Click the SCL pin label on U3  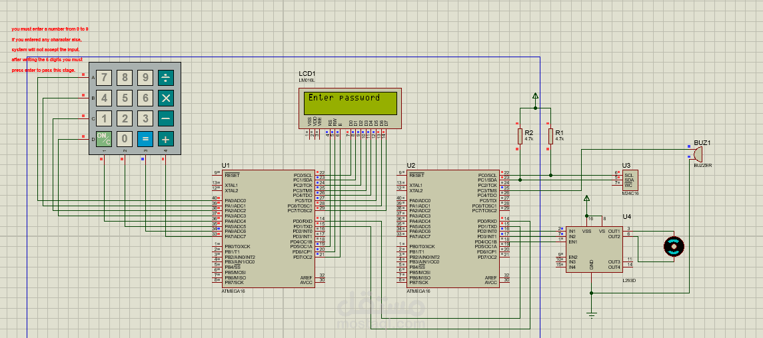pyautogui.click(x=628, y=175)
